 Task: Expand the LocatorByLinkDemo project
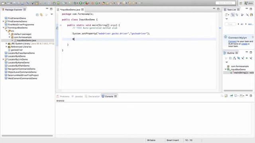[x=4, y=59]
